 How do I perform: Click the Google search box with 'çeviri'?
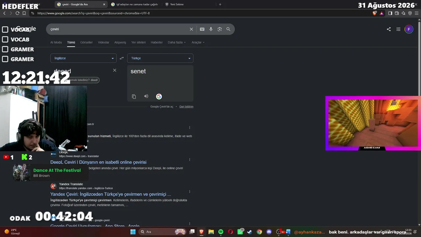pyautogui.click(x=118, y=29)
